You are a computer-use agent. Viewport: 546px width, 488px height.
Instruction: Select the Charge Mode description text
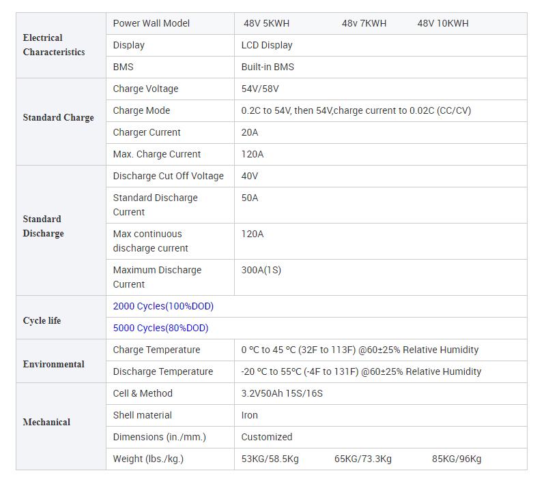(356, 110)
